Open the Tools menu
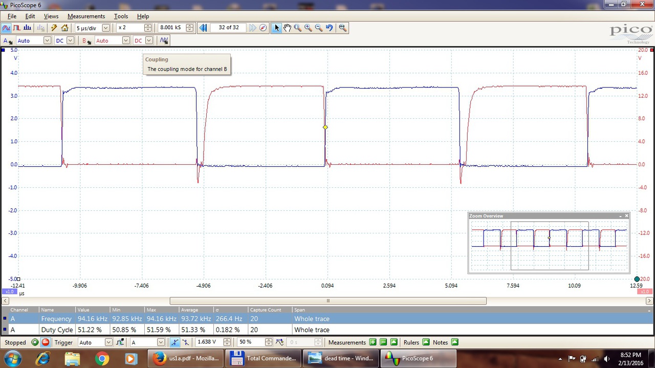655x368 pixels. coord(121,16)
